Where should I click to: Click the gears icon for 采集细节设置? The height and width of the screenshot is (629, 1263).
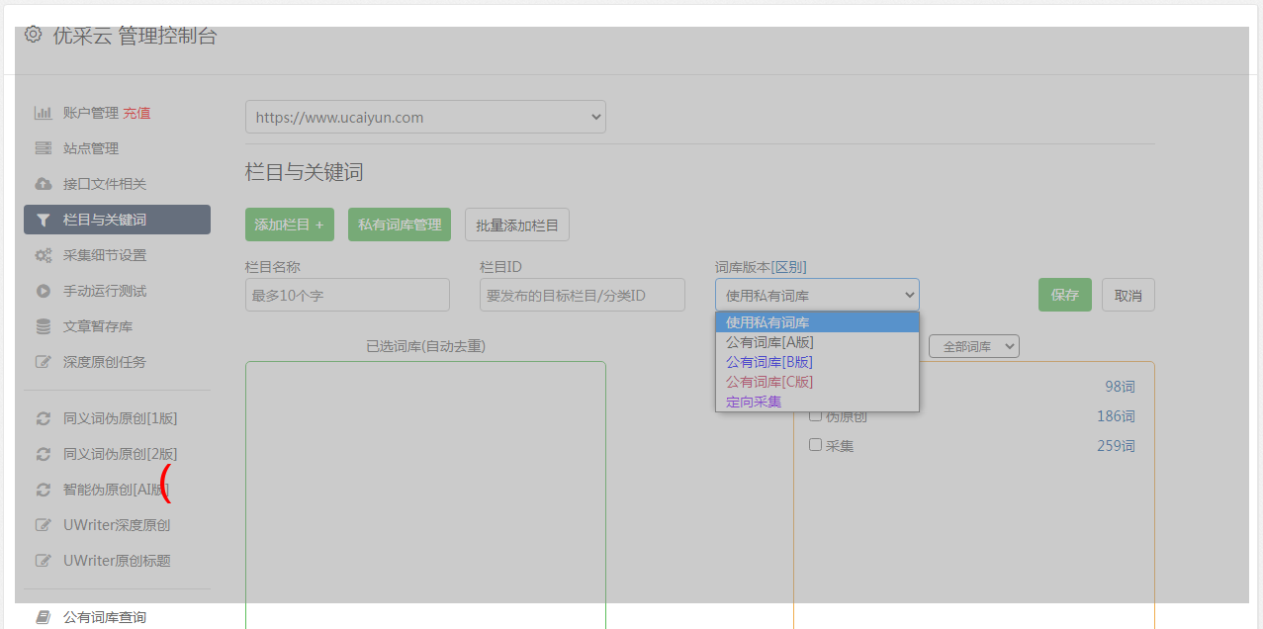tap(43, 255)
